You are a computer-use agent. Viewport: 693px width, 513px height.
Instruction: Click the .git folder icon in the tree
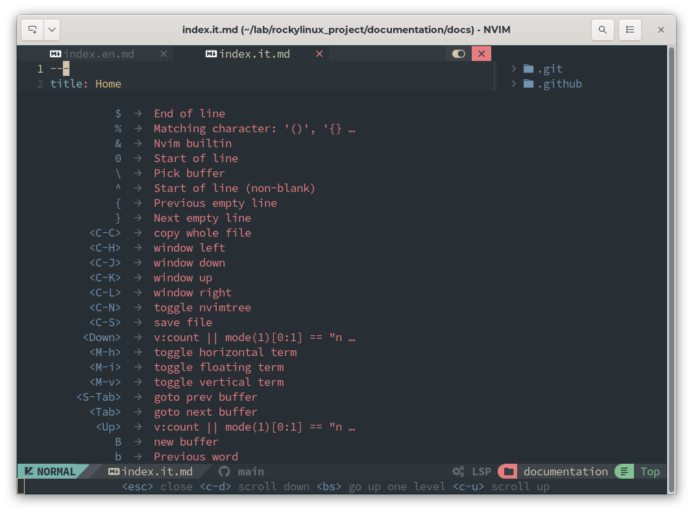528,69
